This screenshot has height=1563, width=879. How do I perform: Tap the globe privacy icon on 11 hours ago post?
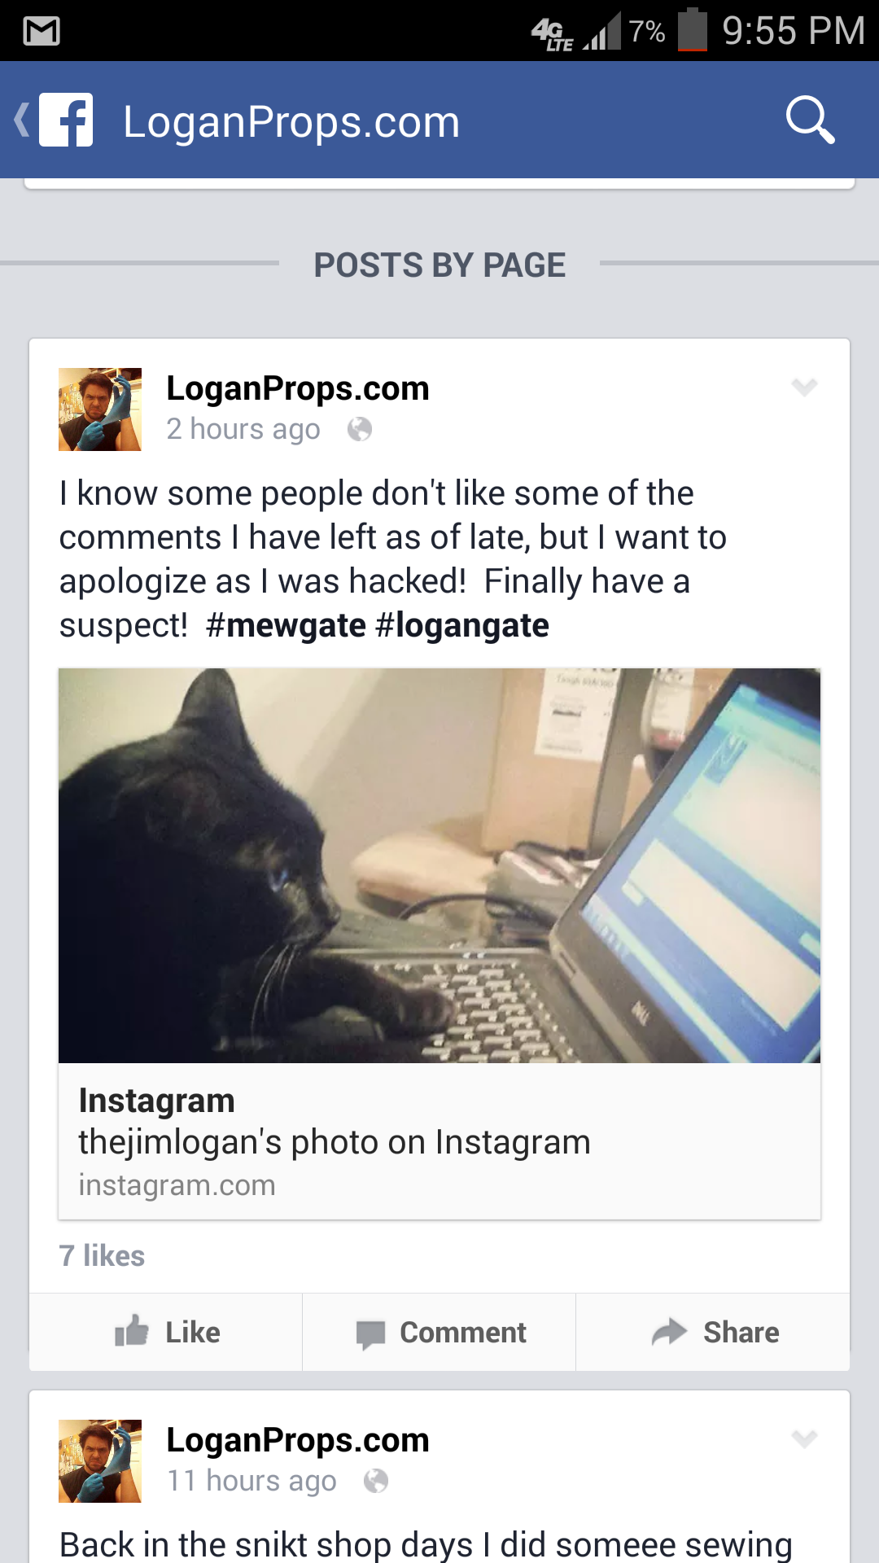(376, 1481)
